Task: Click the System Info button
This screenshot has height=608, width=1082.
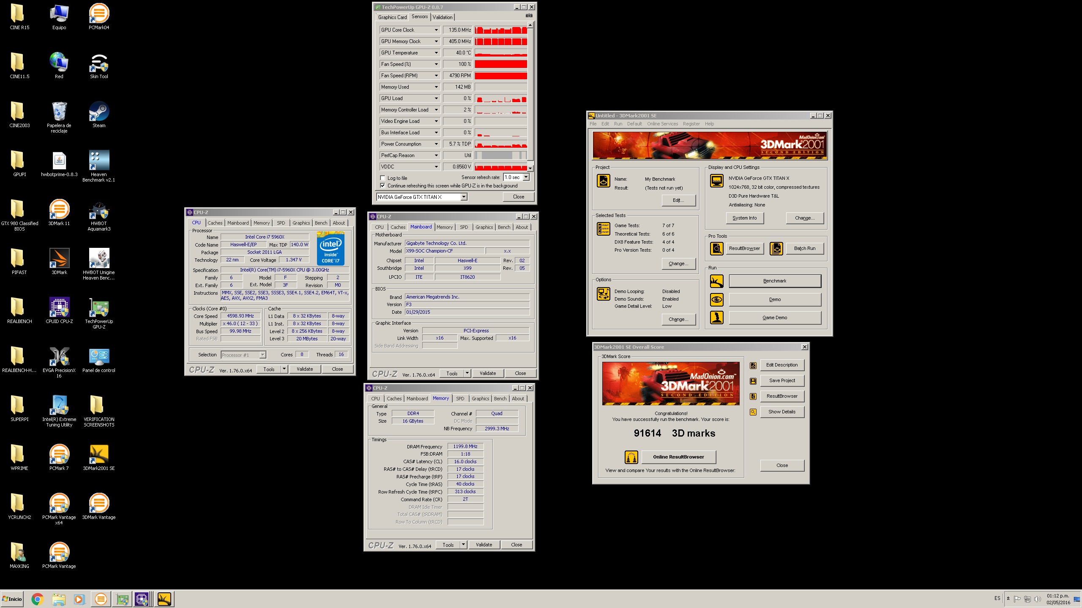Action: [744, 218]
